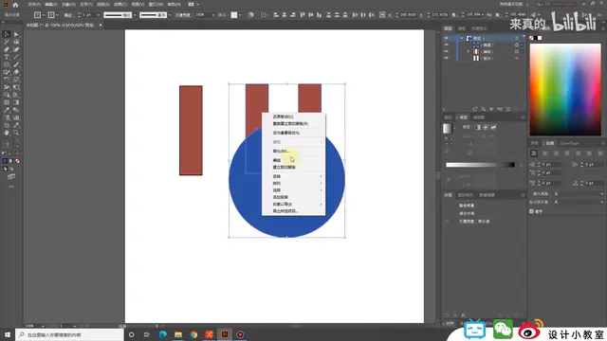Toggle visibility eye of second layer row
This screenshot has width=607, height=341.
coord(446,45)
